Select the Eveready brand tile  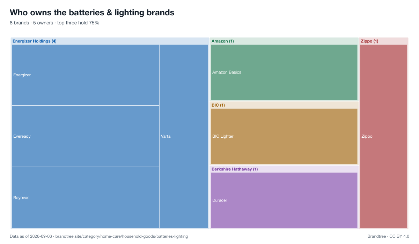pyautogui.click(x=86, y=136)
